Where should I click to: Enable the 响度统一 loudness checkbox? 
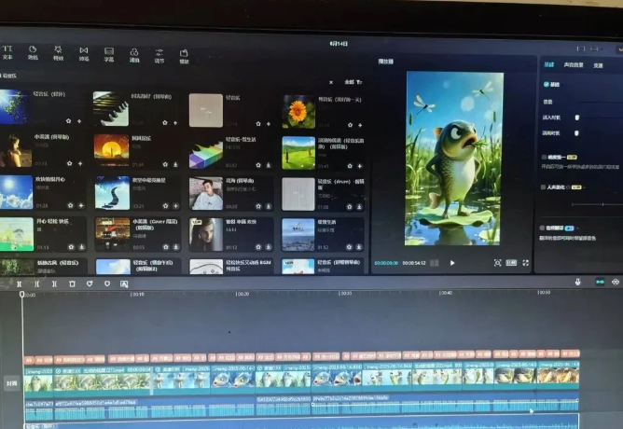click(544, 157)
